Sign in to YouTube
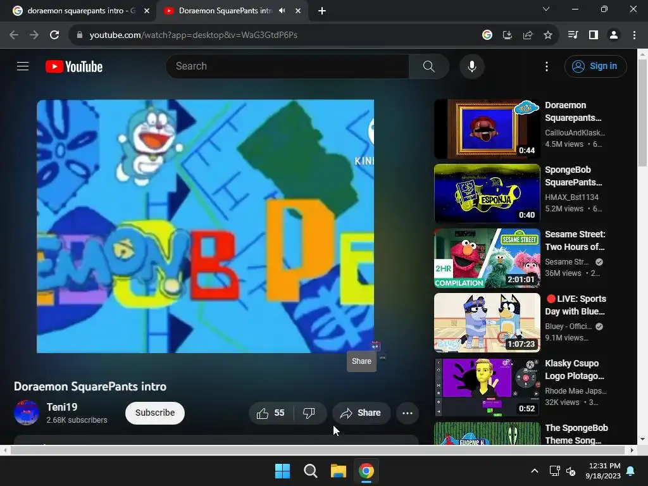The image size is (648, 486). pyautogui.click(x=595, y=66)
